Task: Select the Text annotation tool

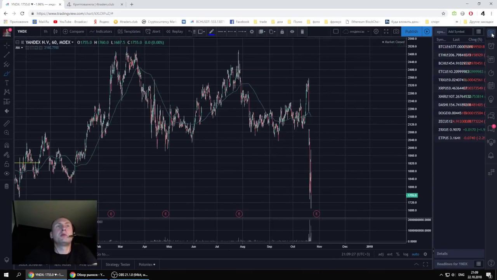Action: [7, 83]
